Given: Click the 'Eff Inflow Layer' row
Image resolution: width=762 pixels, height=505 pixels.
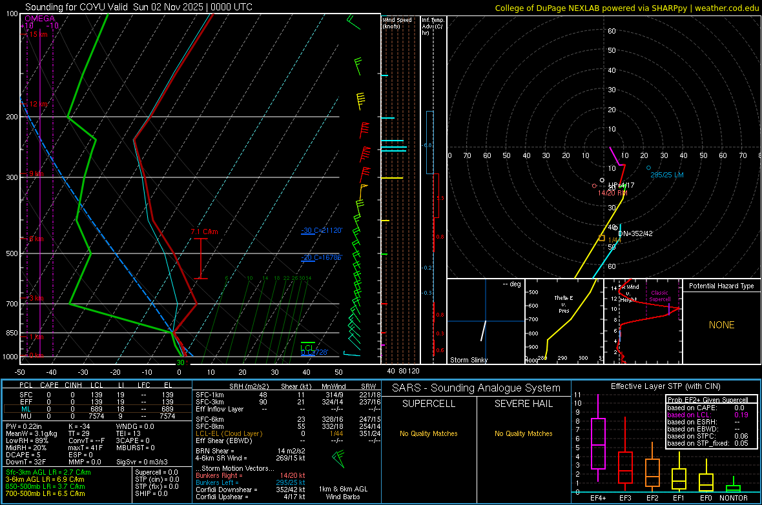Looking at the screenshot, I should pos(288,409).
